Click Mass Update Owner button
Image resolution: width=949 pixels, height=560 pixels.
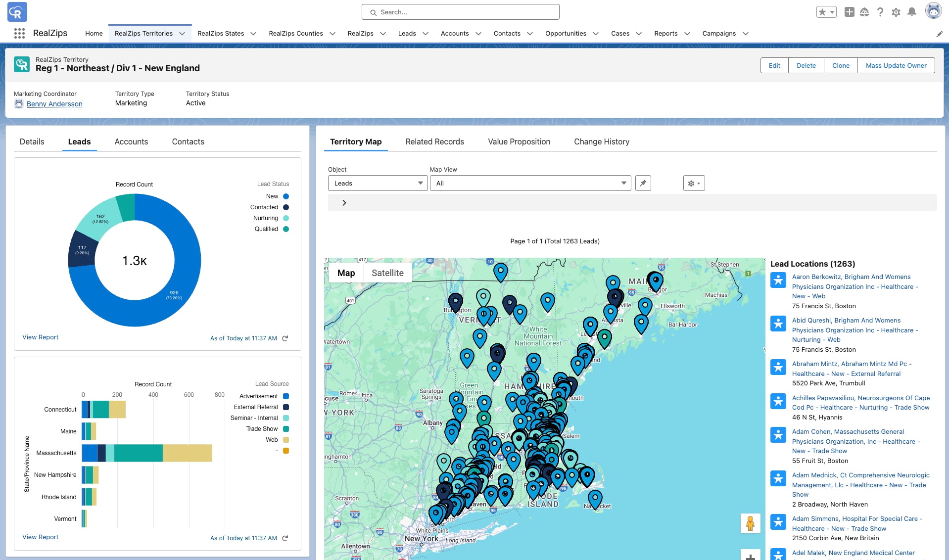tap(896, 65)
